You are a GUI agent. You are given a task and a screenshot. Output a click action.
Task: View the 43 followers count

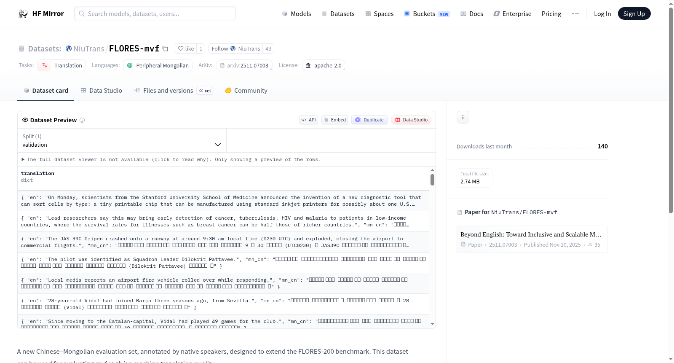(x=268, y=49)
